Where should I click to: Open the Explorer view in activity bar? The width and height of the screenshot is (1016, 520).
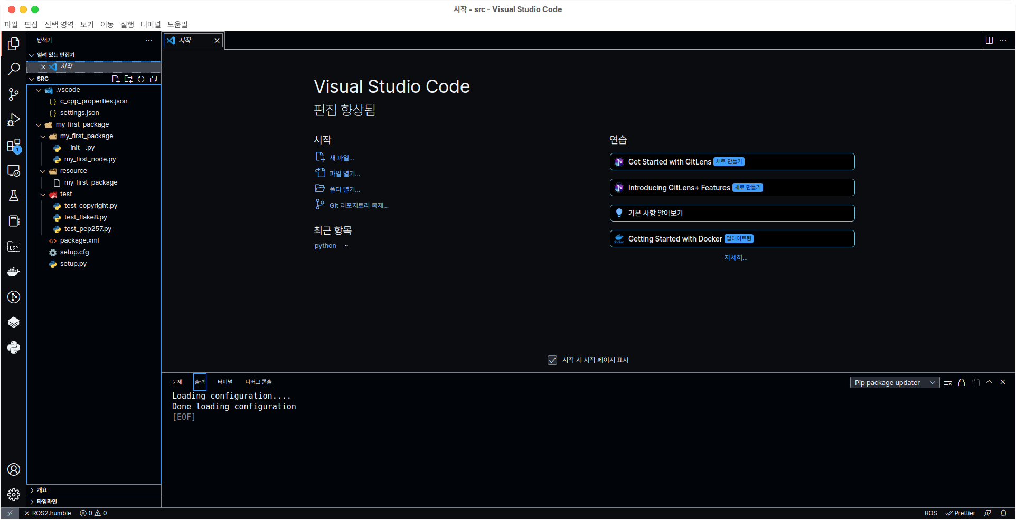point(14,44)
